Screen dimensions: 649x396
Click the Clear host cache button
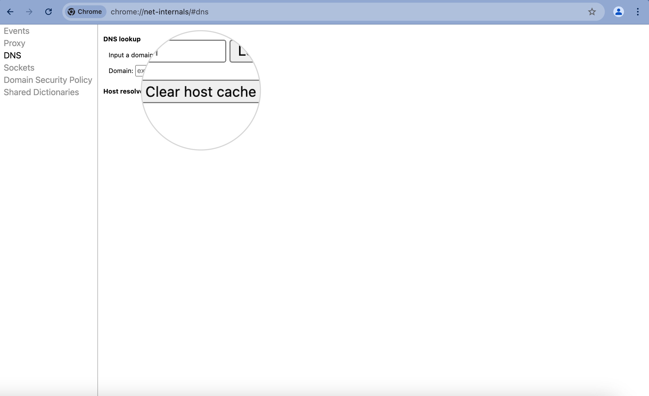tap(201, 91)
